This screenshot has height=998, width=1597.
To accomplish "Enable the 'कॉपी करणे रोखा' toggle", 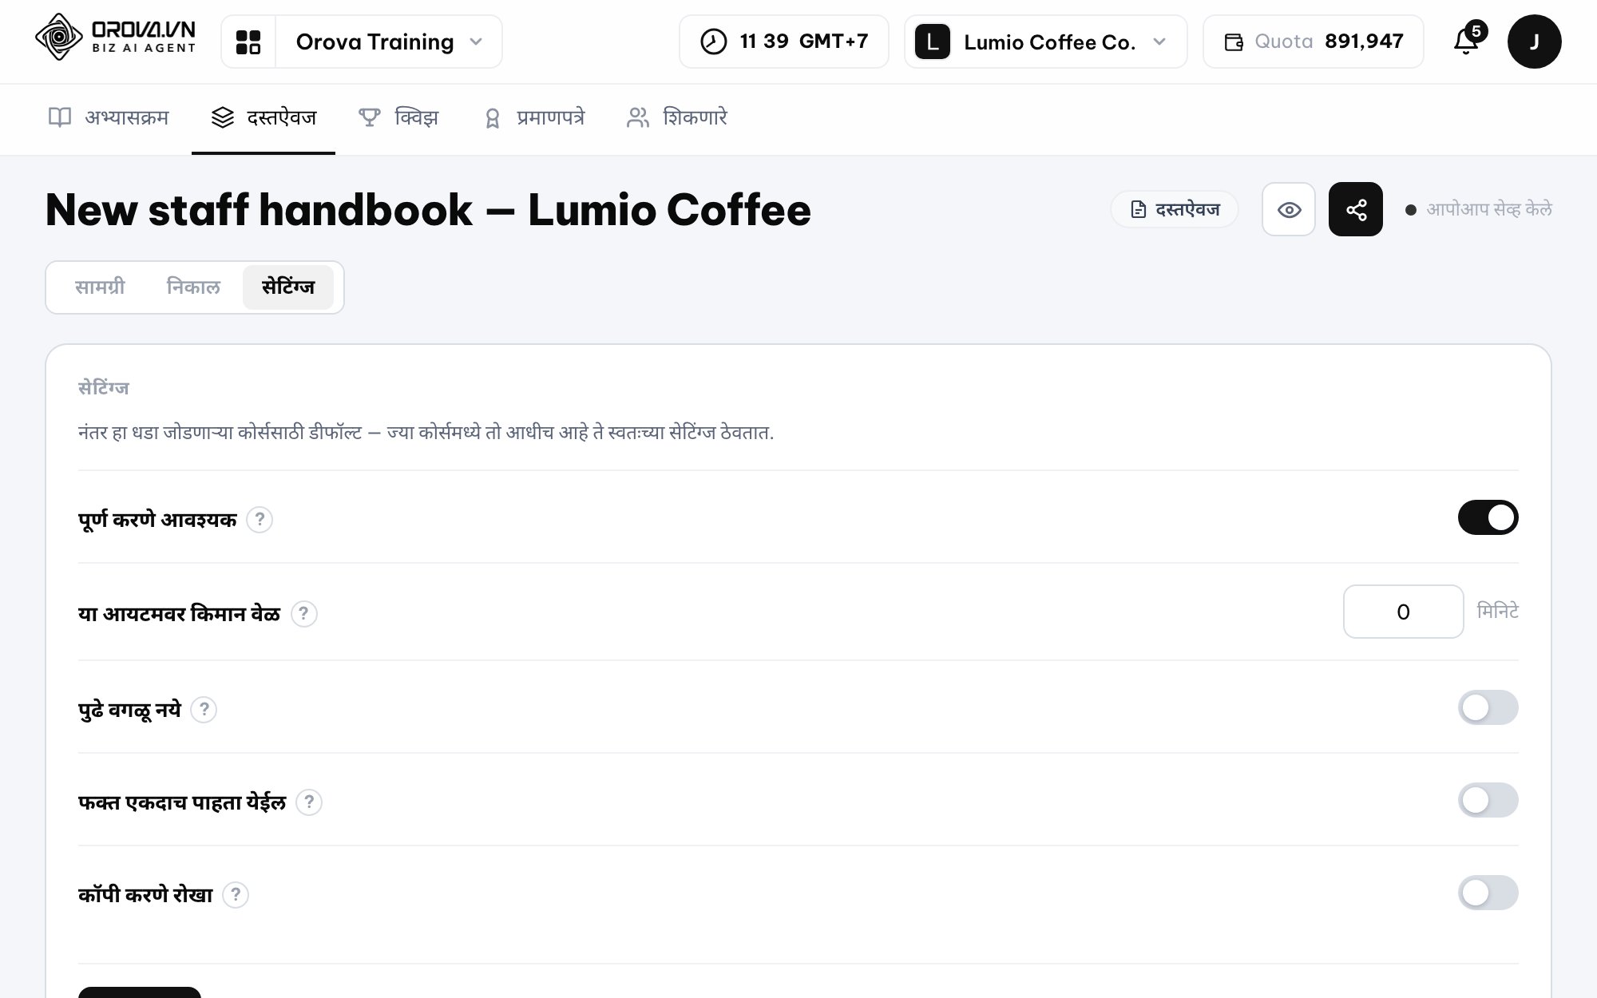I will [1488, 893].
